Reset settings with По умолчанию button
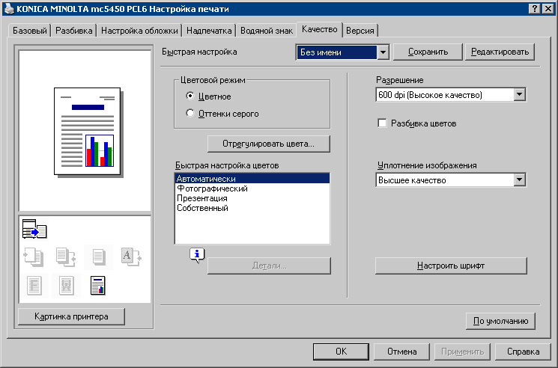 coord(500,321)
